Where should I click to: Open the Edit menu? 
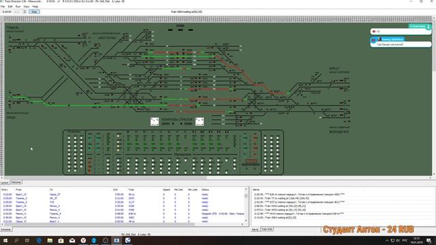(x=10, y=6)
